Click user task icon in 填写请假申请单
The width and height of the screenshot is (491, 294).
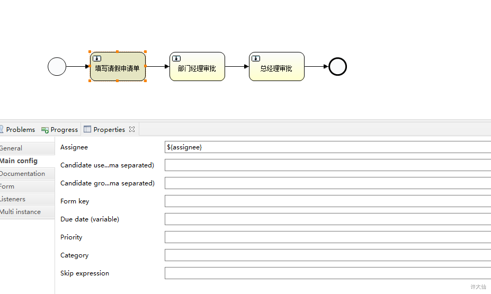tap(97, 58)
